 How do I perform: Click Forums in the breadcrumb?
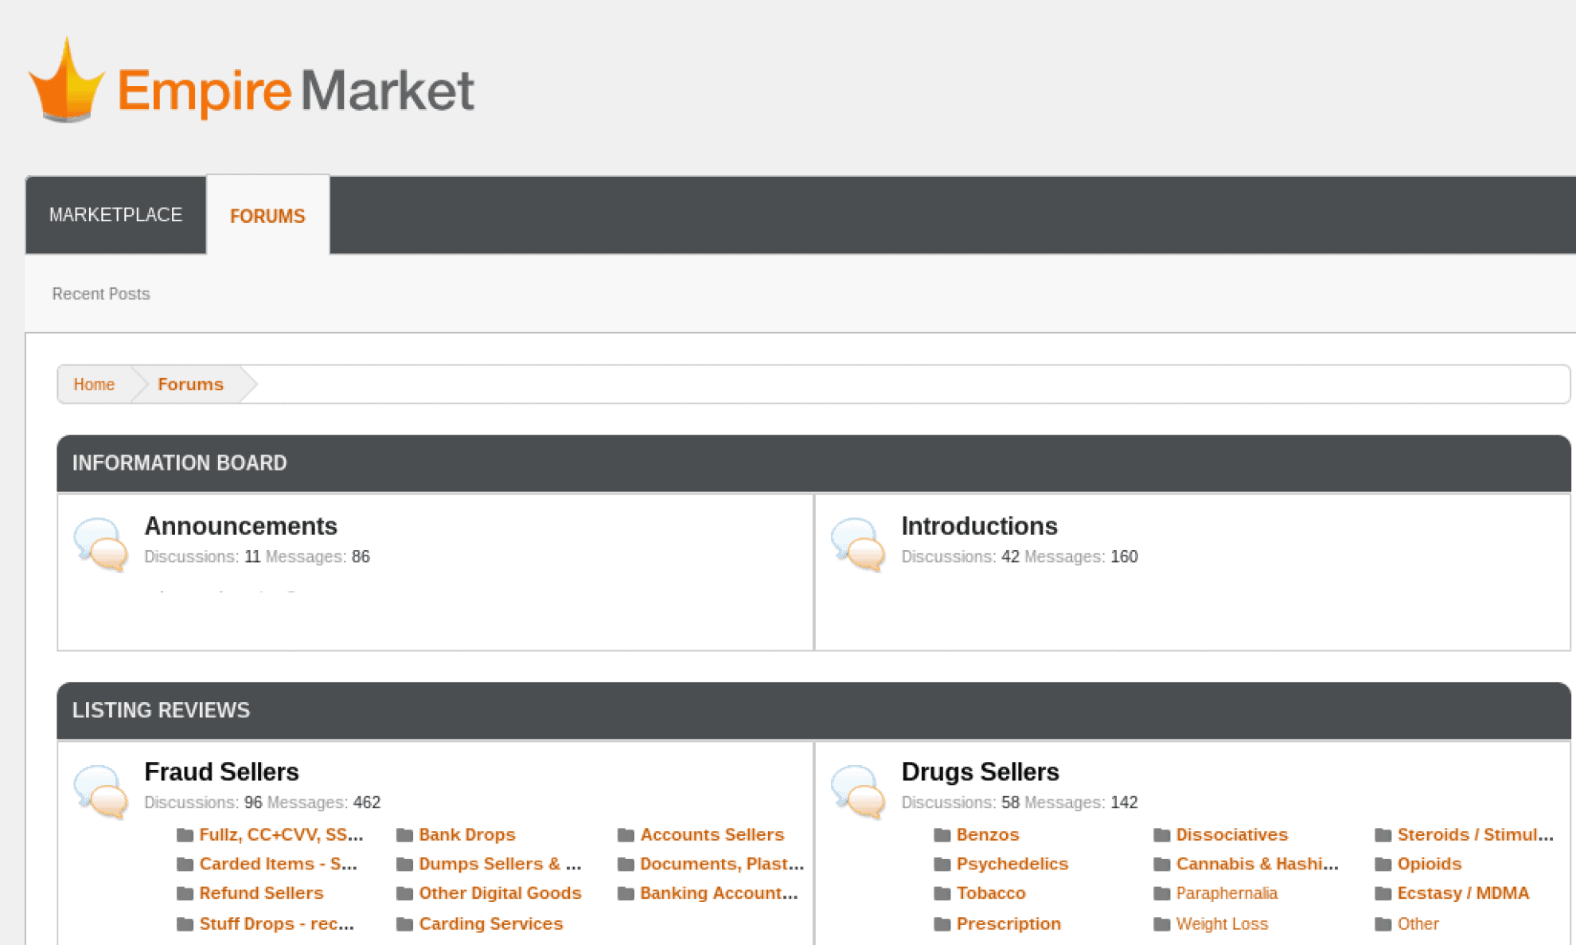pyautogui.click(x=190, y=384)
